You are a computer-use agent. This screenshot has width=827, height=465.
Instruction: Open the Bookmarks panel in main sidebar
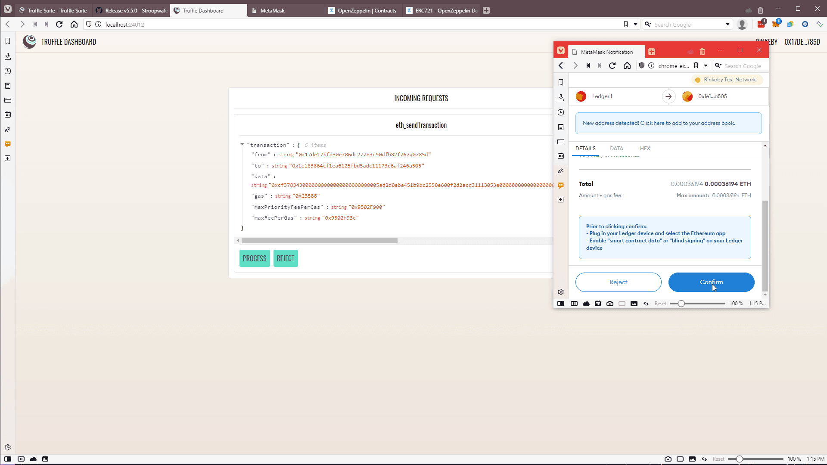click(x=8, y=41)
